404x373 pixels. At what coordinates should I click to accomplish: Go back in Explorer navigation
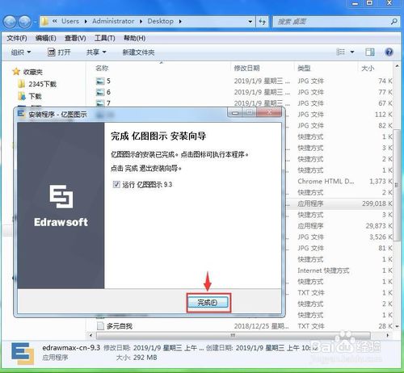pyautogui.click(x=10, y=22)
